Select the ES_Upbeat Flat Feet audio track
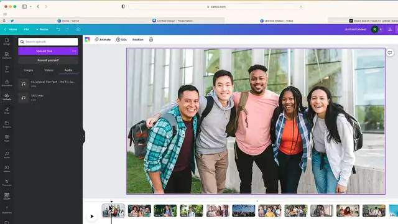 (x=48, y=84)
